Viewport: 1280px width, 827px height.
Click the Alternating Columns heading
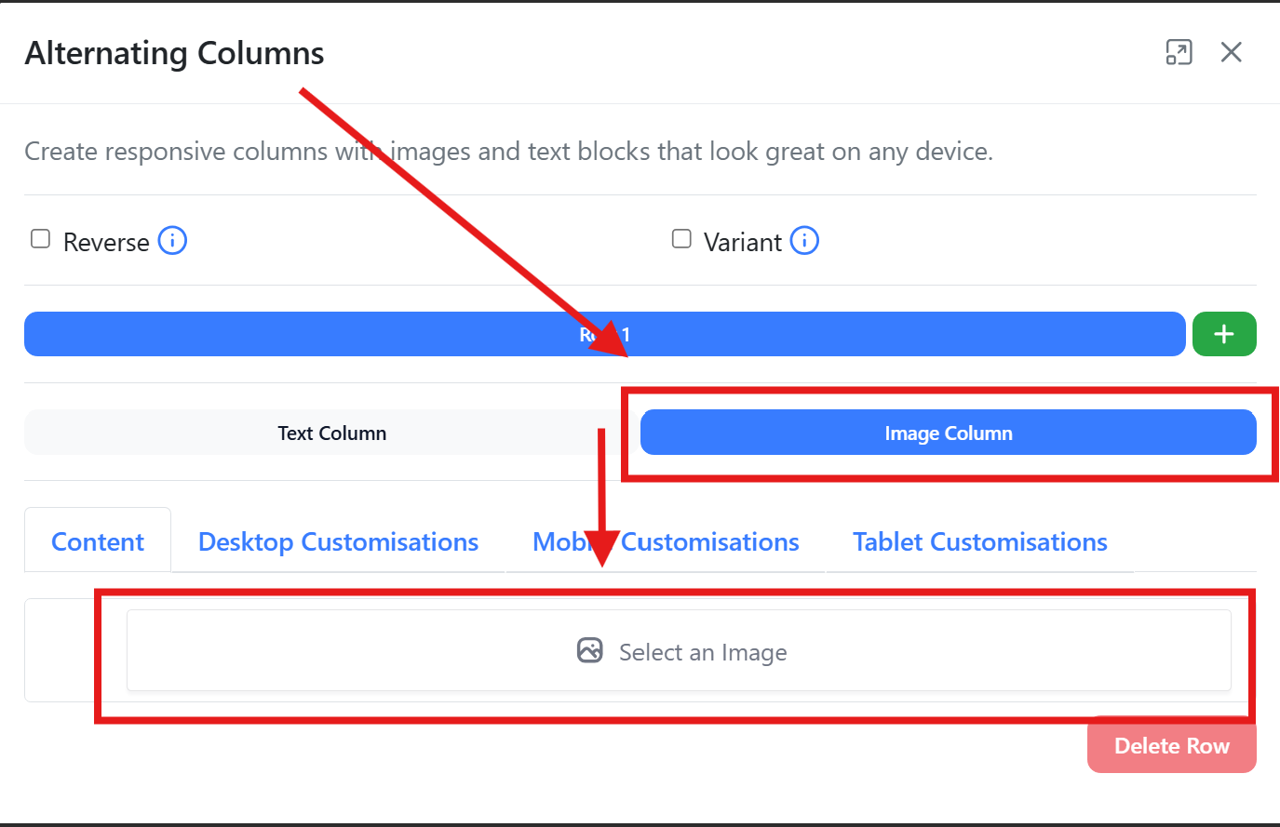(175, 53)
